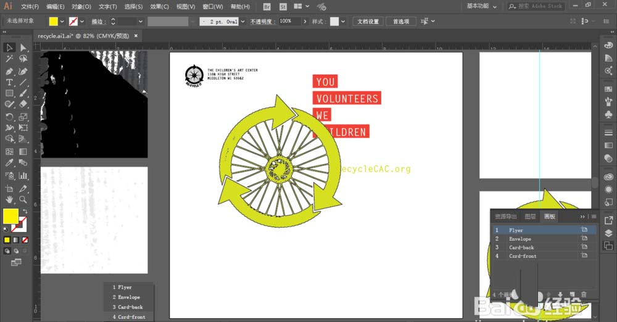Click the 首选项 button
This screenshot has height=322, width=617.
pyautogui.click(x=401, y=21)
